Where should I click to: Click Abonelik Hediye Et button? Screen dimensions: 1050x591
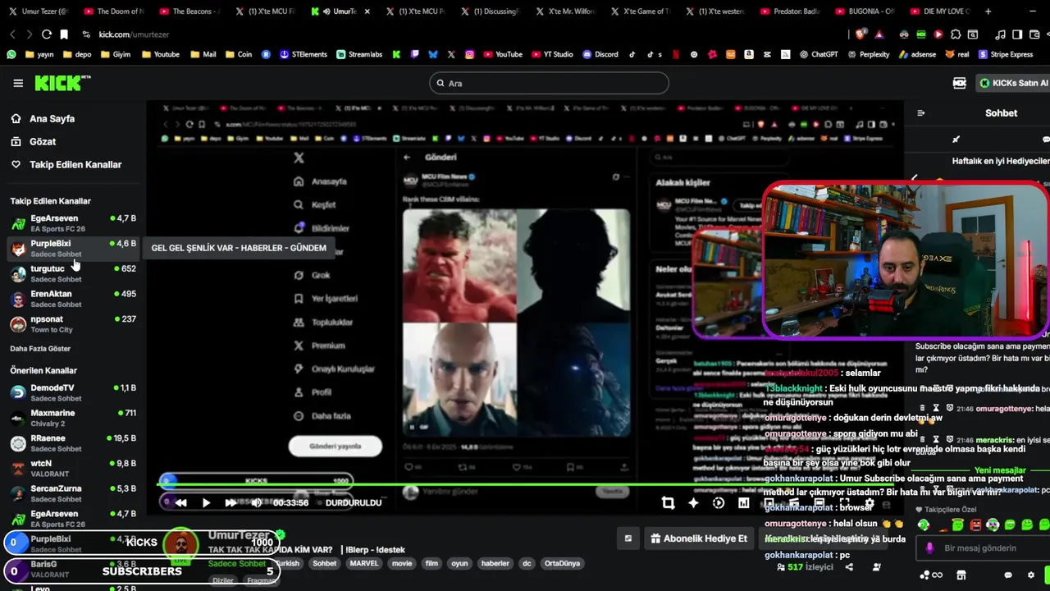click(700, 538)
